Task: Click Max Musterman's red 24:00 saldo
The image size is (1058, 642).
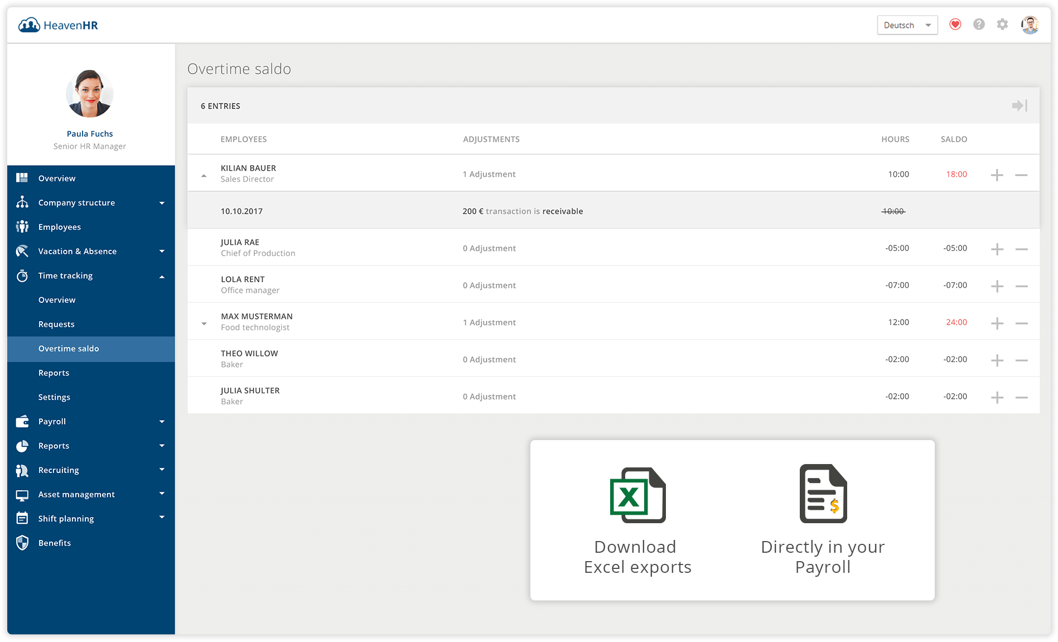Action: 956,322
